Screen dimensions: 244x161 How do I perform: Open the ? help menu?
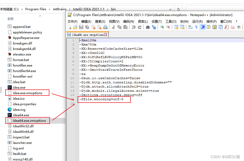coord(236,22)
